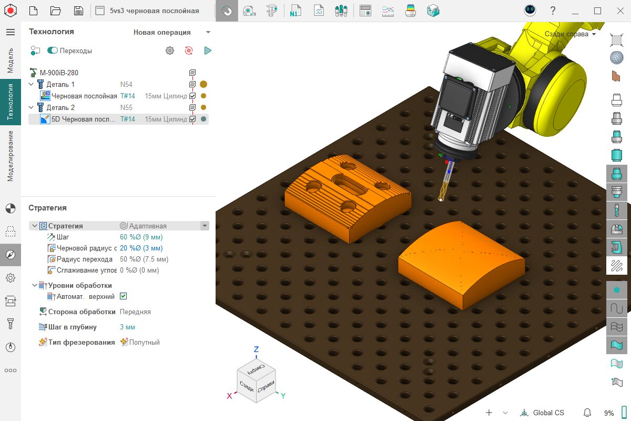Open the hamburger menu icon
Screen dimensions: 631x421
tap(10, 32)
